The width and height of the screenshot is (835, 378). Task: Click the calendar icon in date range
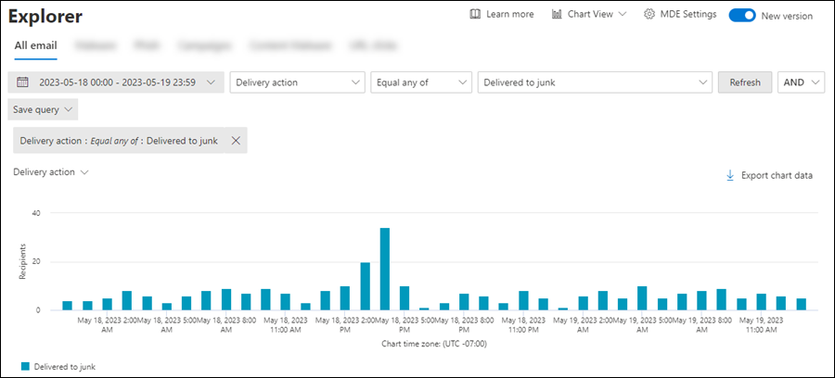coord(23,82)
